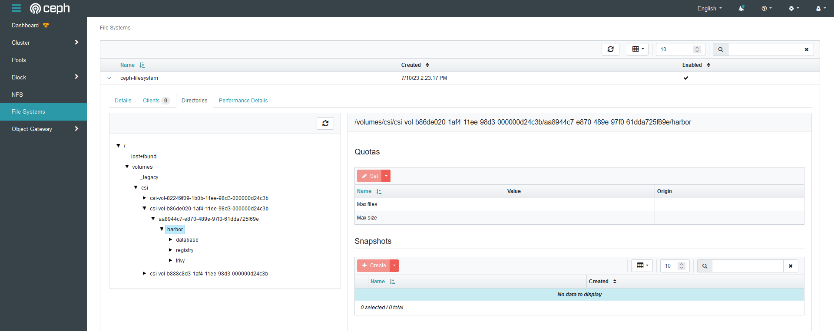
Task: Select File Systems in sidebar
Action: click(43, 111)
